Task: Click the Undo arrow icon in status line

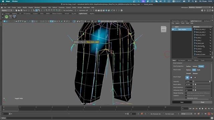Action: [24, 10]
